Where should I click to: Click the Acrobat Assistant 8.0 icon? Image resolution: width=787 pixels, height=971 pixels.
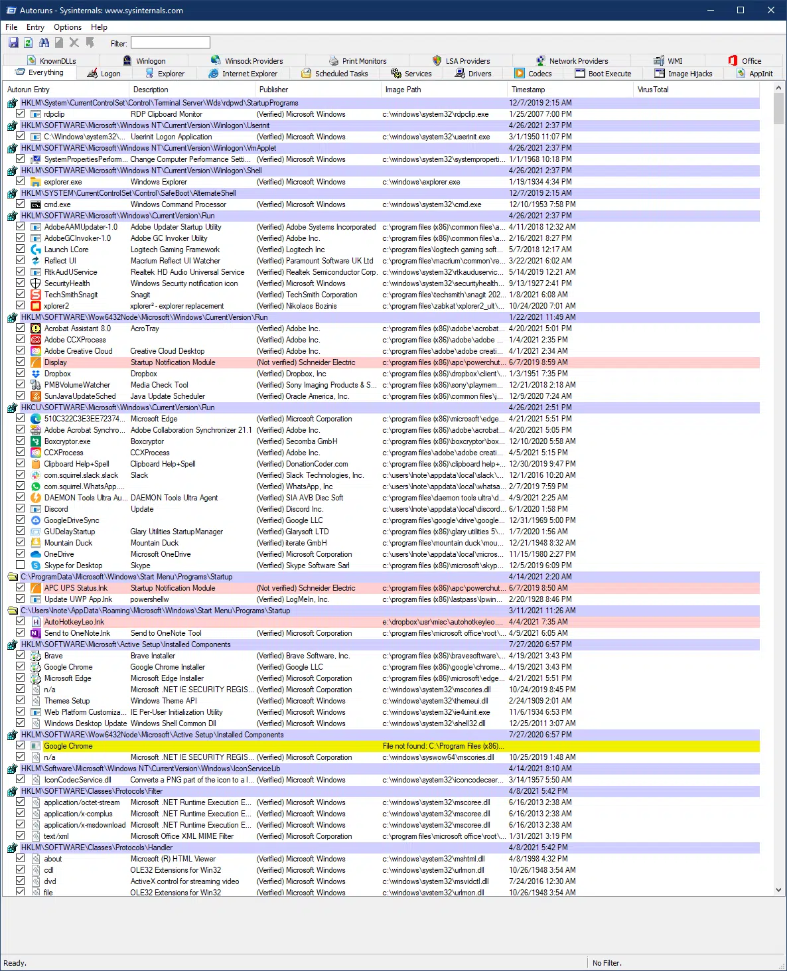pyautogui.click(x=36, y=329)
